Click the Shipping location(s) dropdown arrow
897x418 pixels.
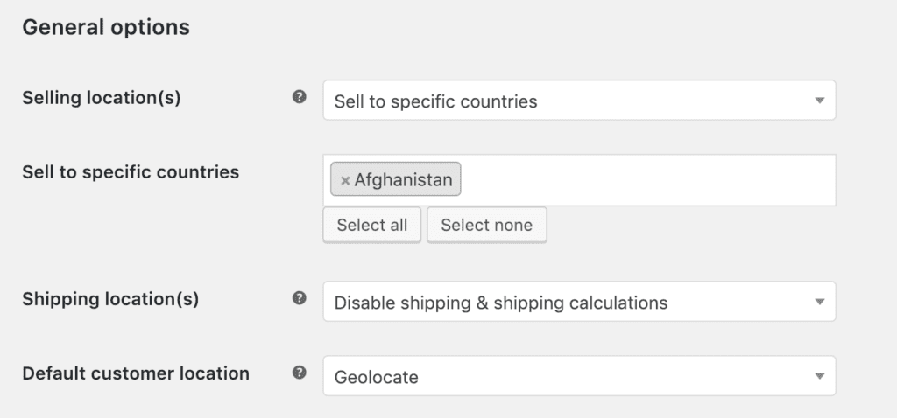[819, 302]
